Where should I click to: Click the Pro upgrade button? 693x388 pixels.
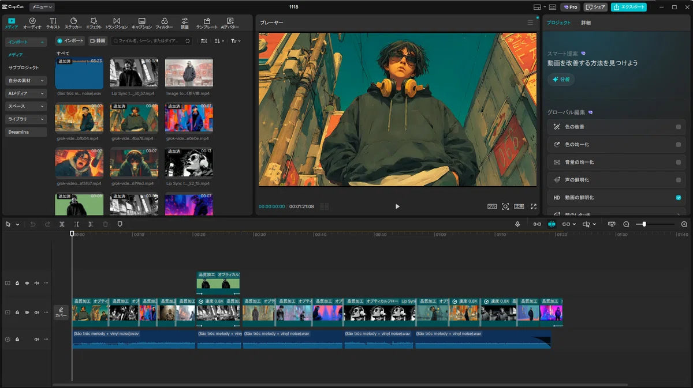coord(570,7)
